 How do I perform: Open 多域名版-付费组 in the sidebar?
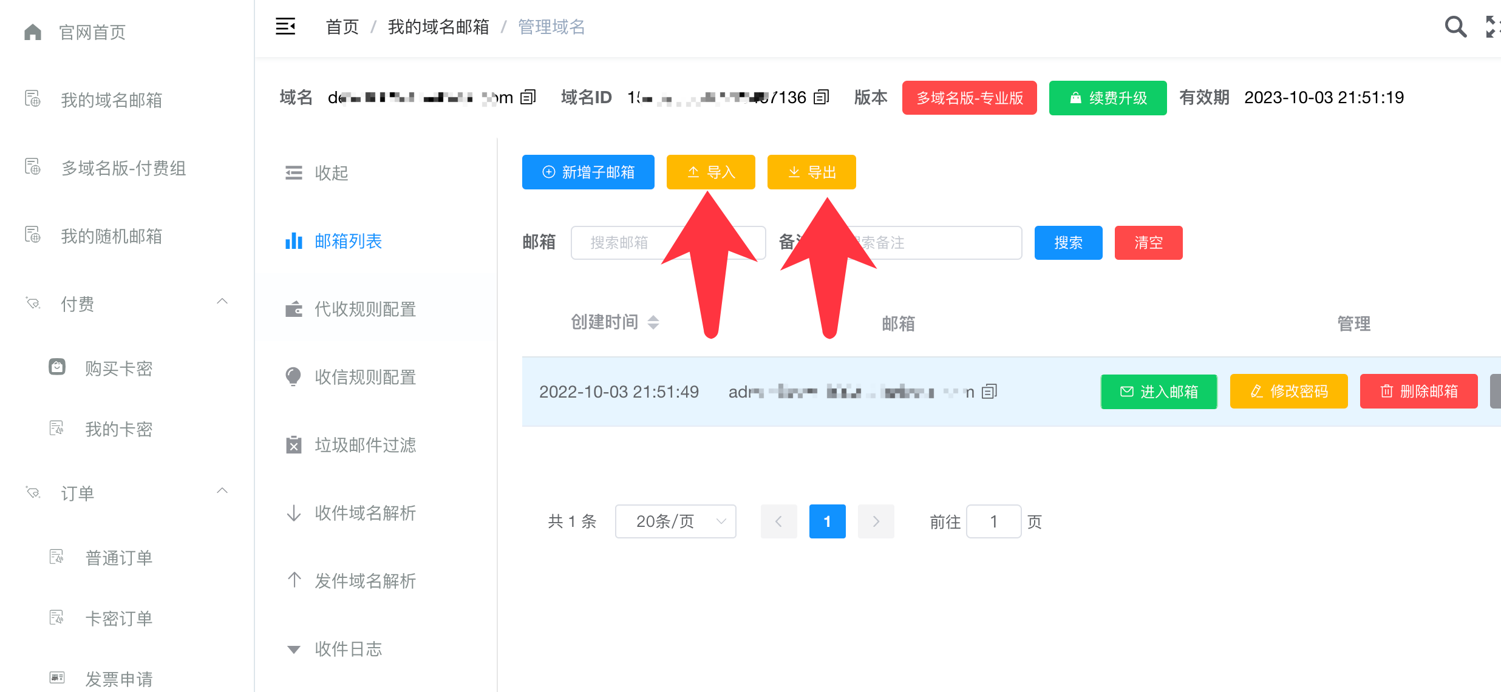pos(123,168)
